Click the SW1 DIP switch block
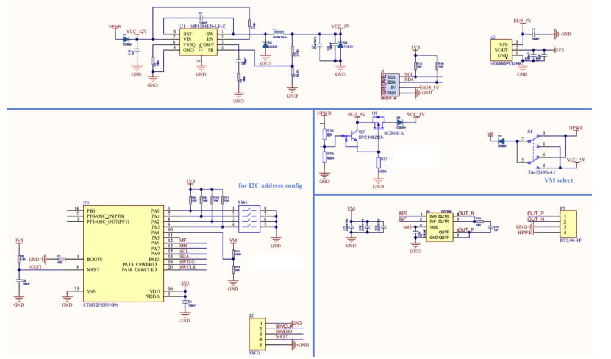The width and height of the screenshot is (611, 359). pyautogui.click(x=248, y=218)
